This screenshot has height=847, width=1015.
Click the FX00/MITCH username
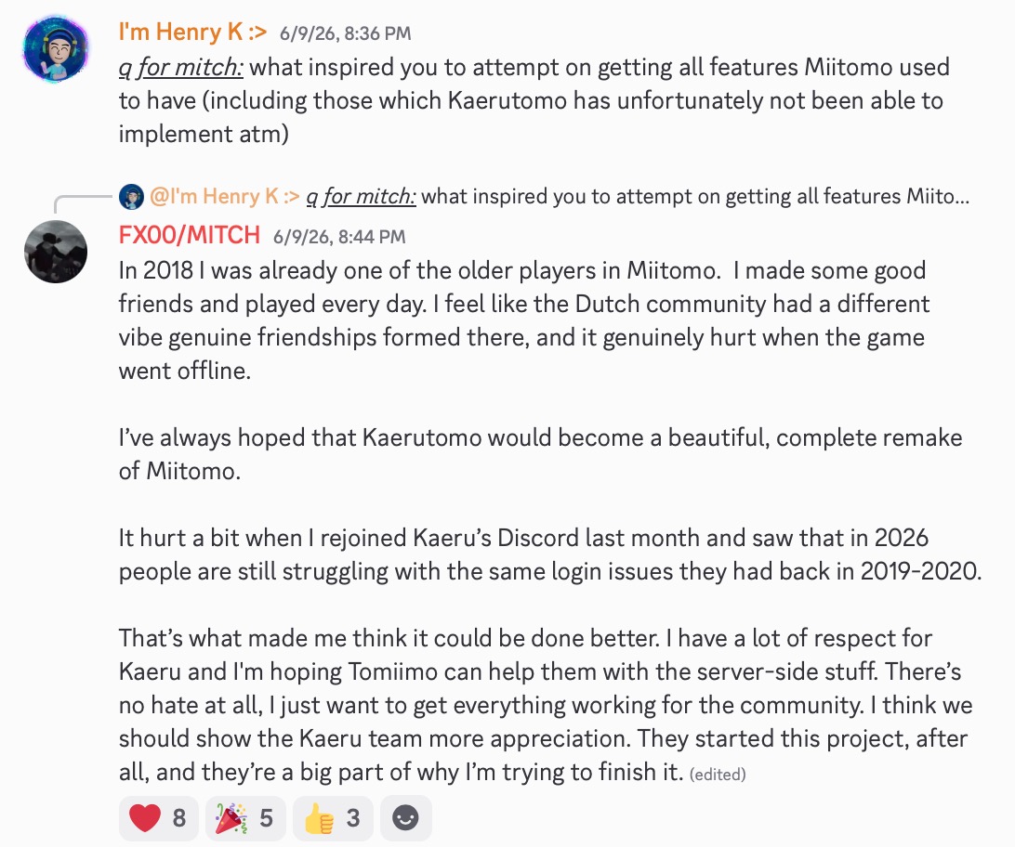click(x=189, y=235)
